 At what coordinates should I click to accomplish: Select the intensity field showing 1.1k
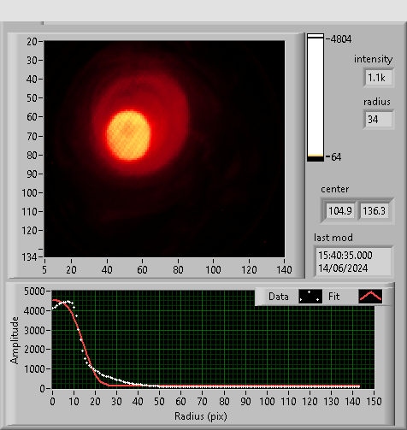click(379, 78)
